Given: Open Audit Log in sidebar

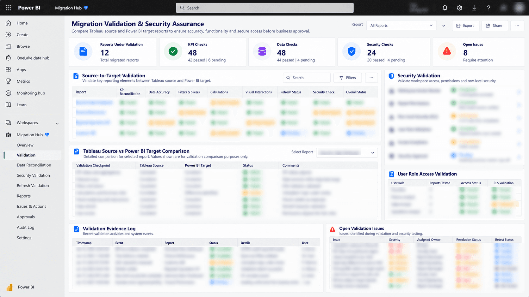Looking at the screenshot, I should pyautogui.click(x=26, y=227).
